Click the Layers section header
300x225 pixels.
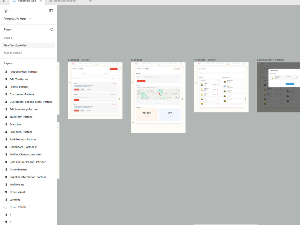tap(8, 63)
